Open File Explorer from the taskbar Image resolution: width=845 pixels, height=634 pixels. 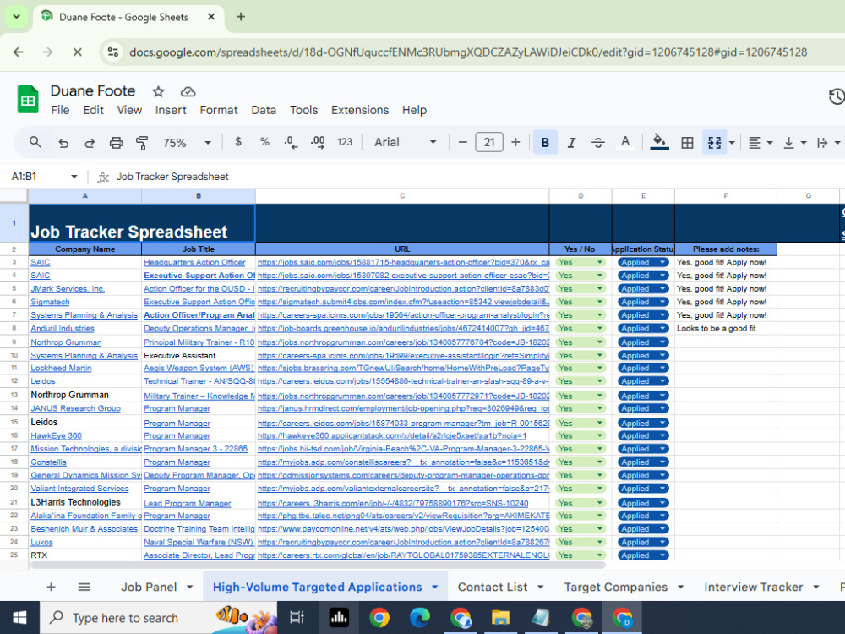tap(500, 618)
